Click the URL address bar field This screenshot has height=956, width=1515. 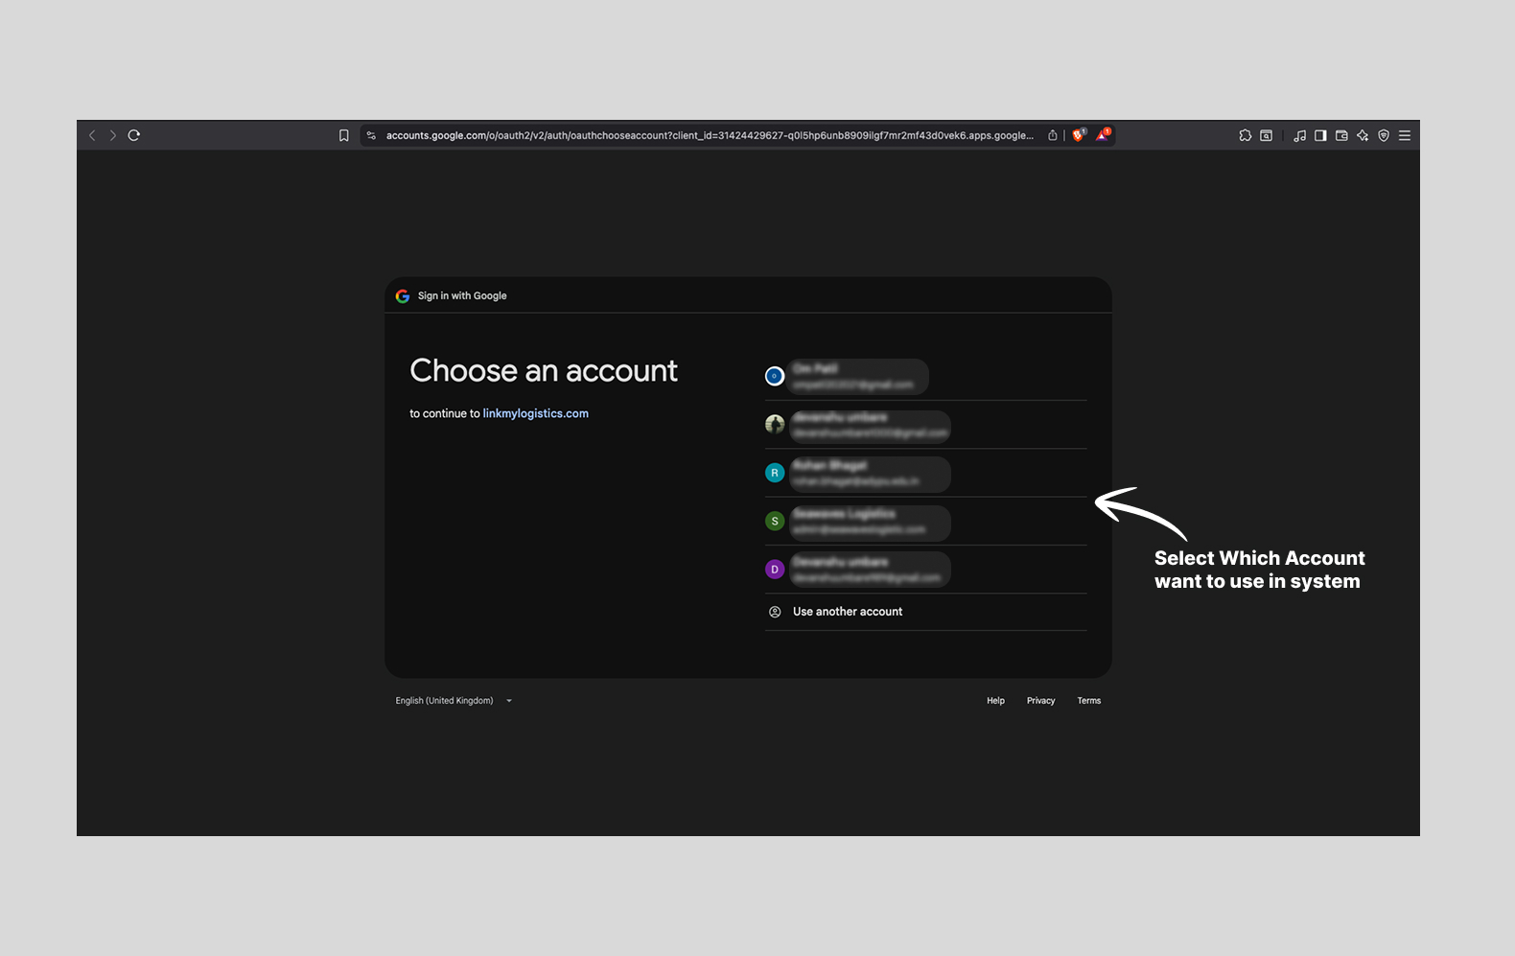tap(710, 135)
